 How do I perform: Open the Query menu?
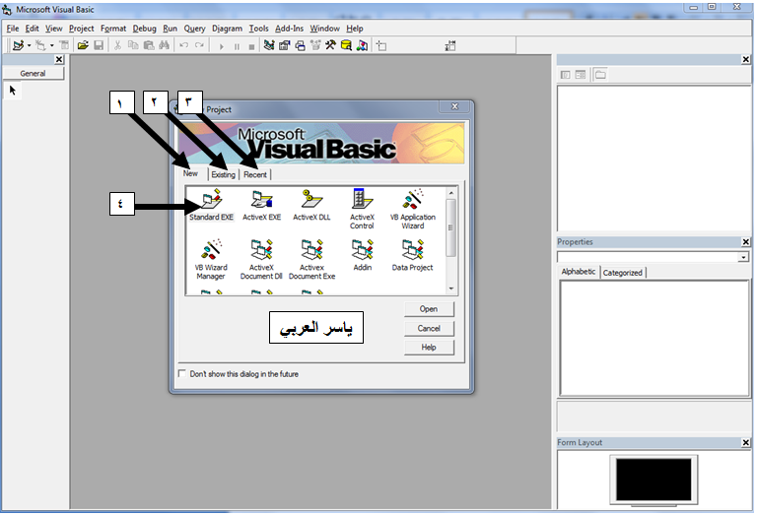coord(194,29)
